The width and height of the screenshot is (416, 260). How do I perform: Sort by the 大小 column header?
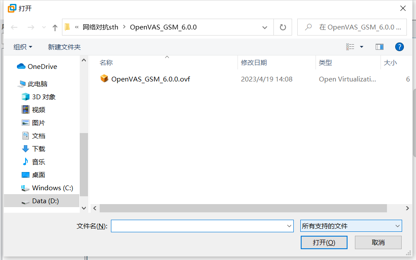click(390, 62)
